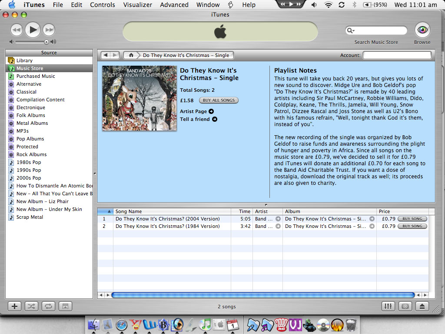The height and width of the screenshot is (334, 445).
Task: Select Music Store in the Source list
Action: pyautogui.click(x=50, y=68)
